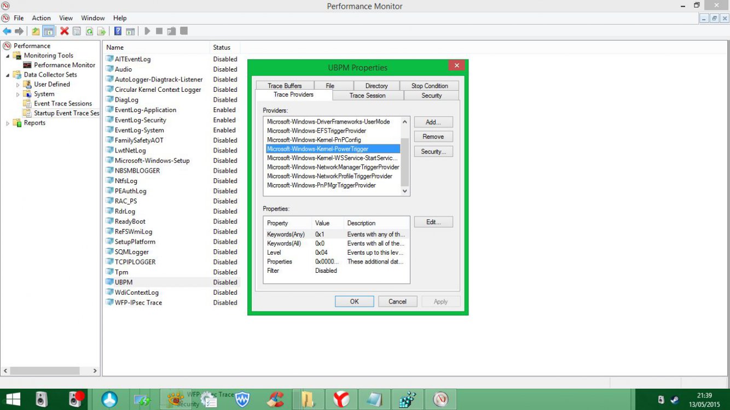
Task: Click the Security... button beside providers
Action: pos(433,151)
